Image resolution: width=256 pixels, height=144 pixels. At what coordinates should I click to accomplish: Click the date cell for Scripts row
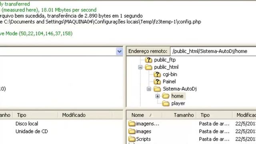point(246,139)
